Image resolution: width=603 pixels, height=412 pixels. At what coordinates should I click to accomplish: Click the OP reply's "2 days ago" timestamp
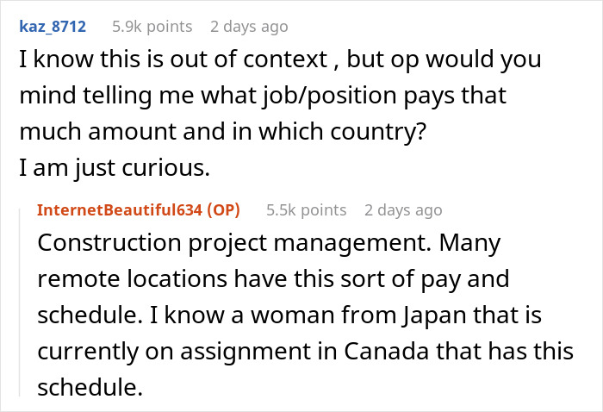point(403,209)
